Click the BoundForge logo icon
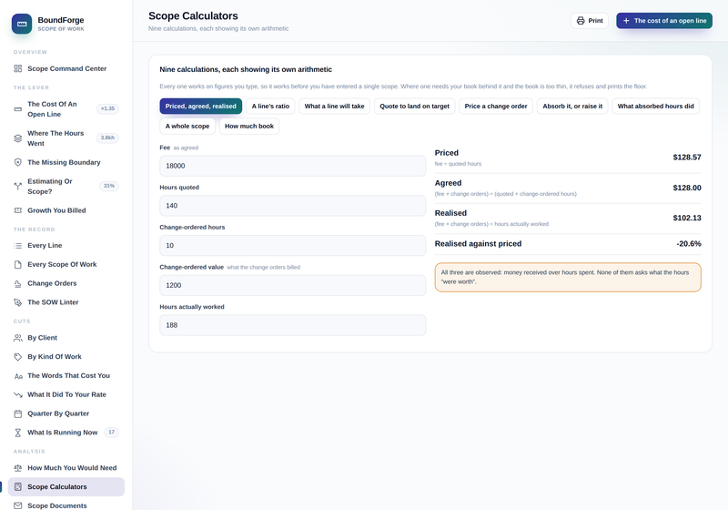The height and width of the screenshot is (510, 728). [x=22, y=24]
